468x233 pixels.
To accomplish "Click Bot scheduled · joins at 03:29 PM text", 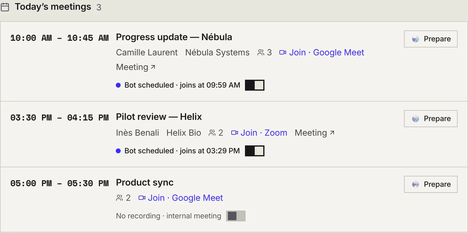I will [182, 151].
